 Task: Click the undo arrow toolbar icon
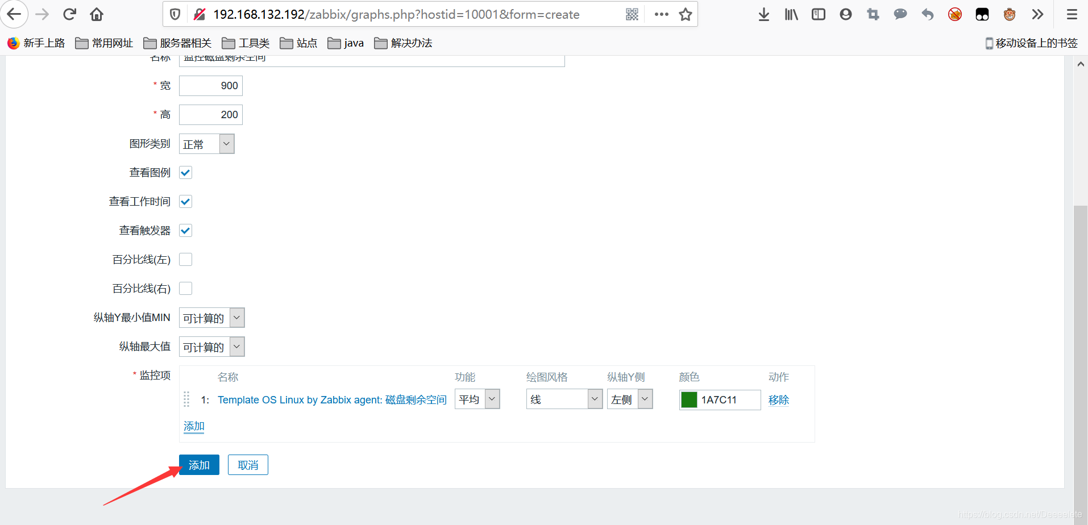coord(928,14)
